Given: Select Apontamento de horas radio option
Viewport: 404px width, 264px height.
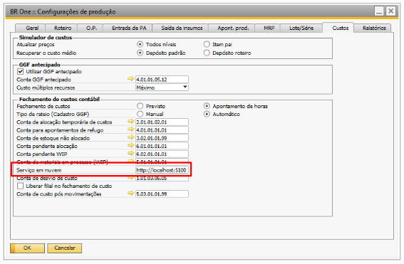Looking at the screenshot, I should 207,106.
